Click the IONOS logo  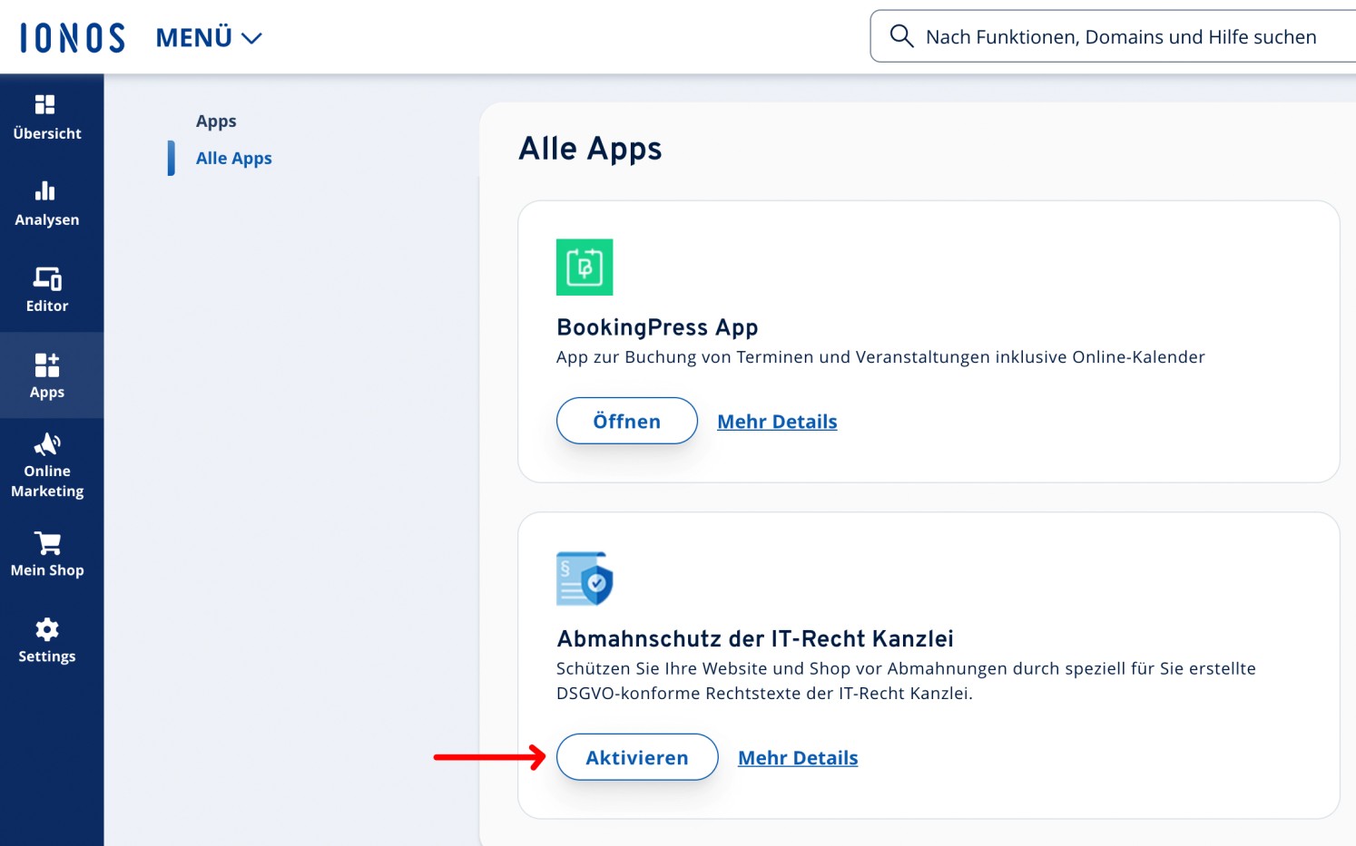73,38
